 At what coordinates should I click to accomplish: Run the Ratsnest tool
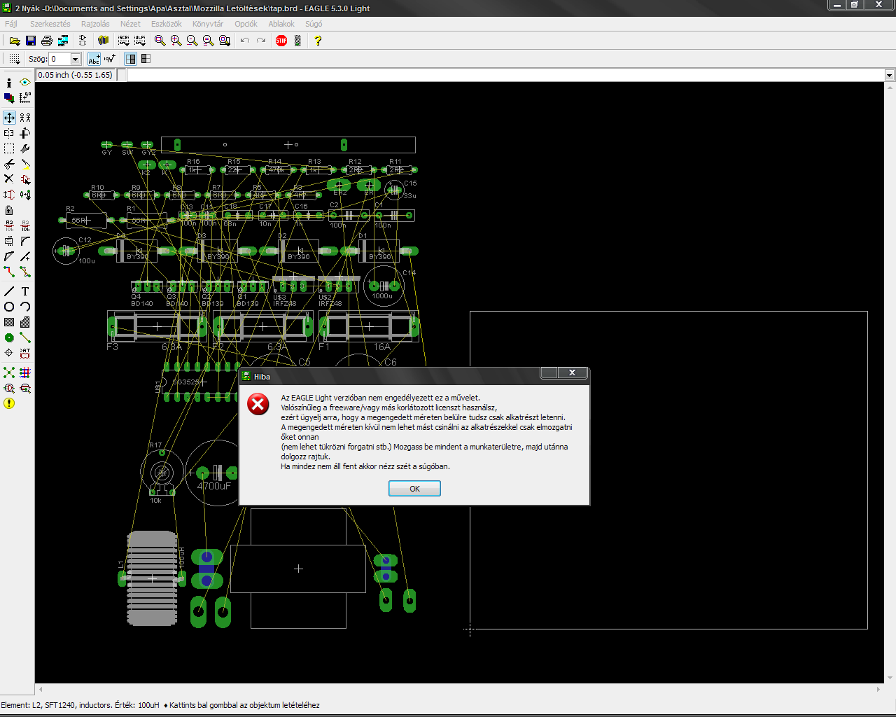tap(9, 373)
